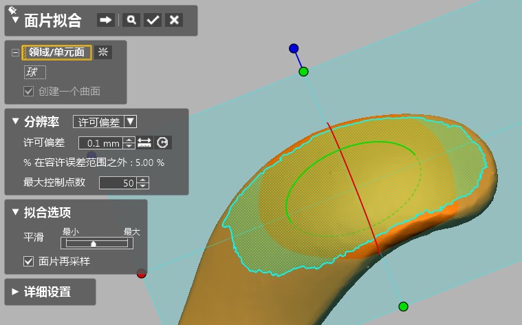Select the 领域/单元面 selection button
This screenshot has height=325, width=522.
click(57, 52)
